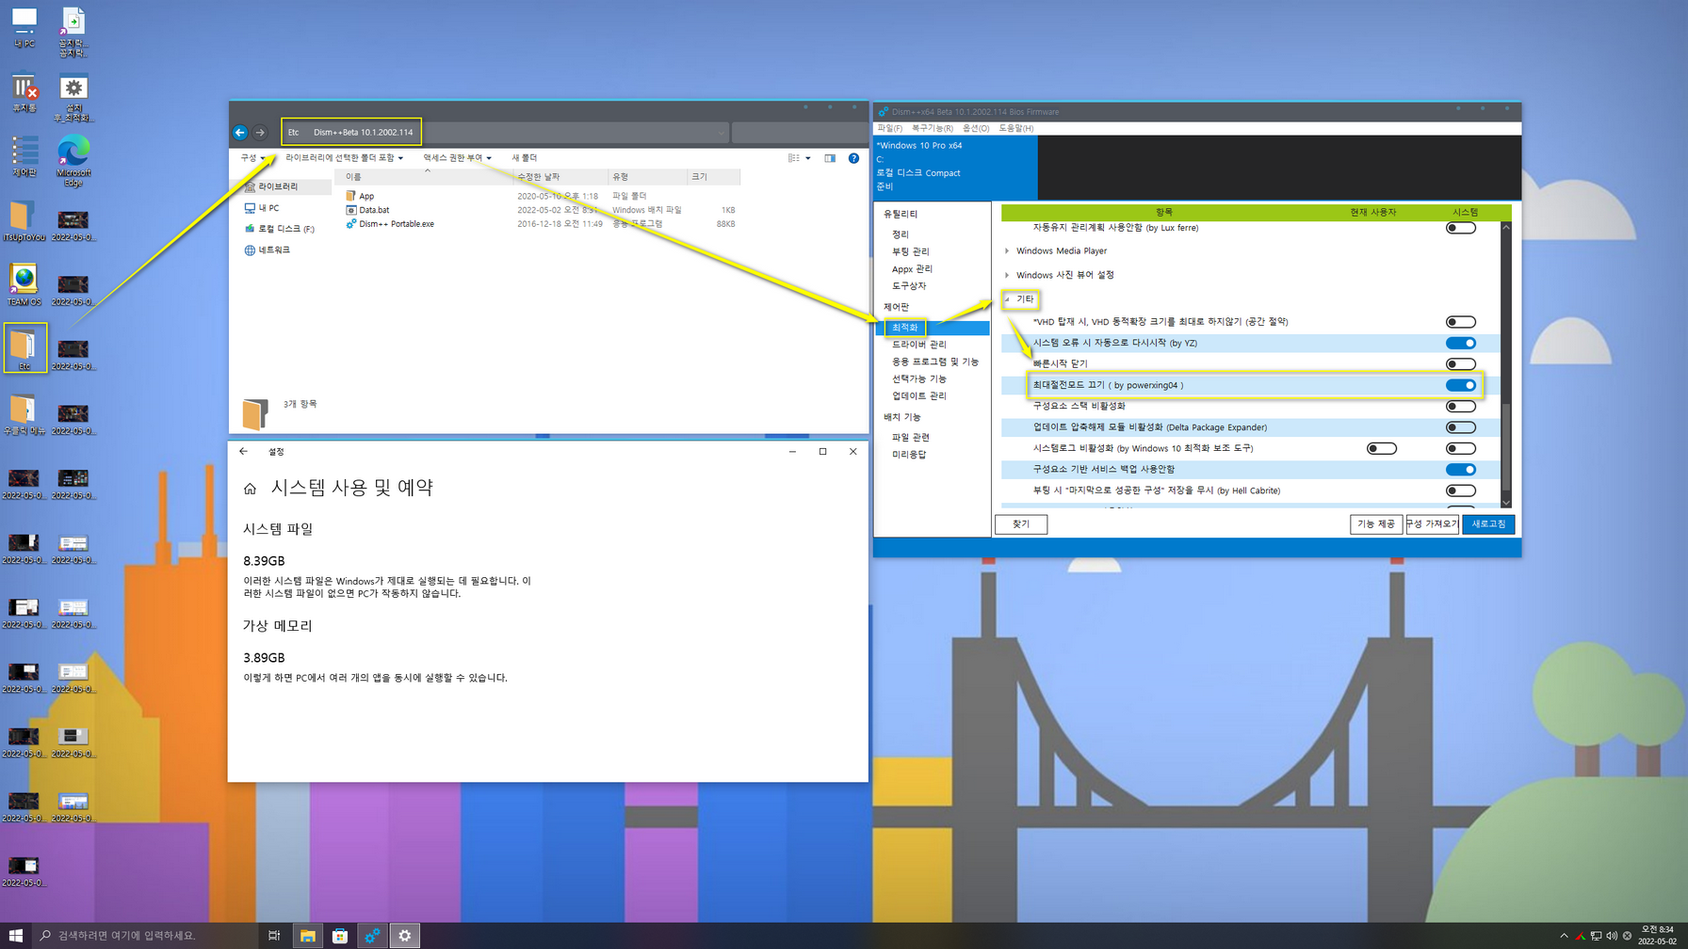Image resolution: width=1688 pixels, height=949 pixels.
Task: Click the Back arrow in File Explorer
Action: point(240,133)
